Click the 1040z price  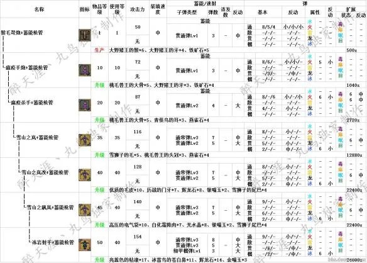pos(353,85)
